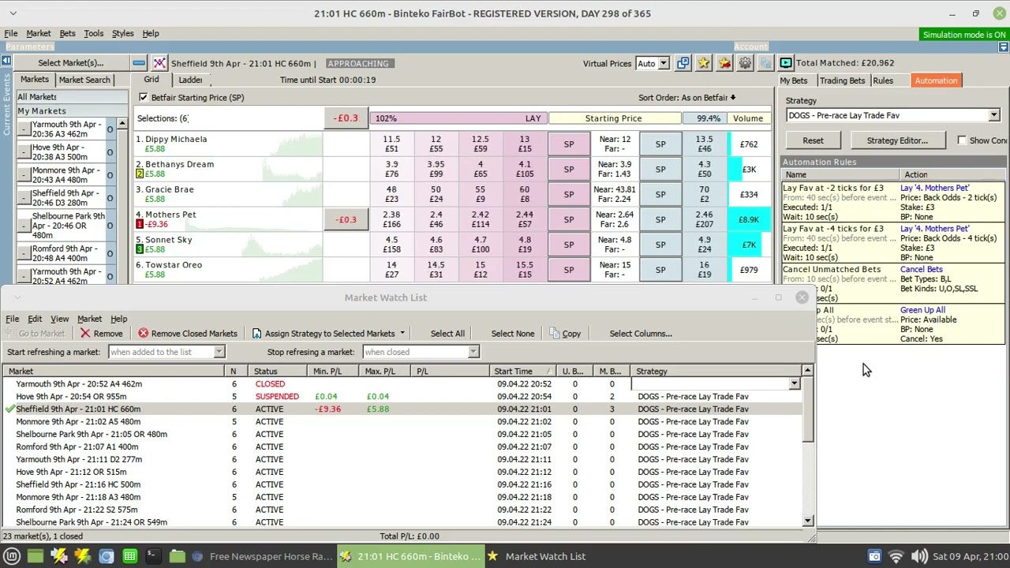Click the Strategy Editor... button
The height and width of the screenshot is (568, 1010).
point(897,140)
